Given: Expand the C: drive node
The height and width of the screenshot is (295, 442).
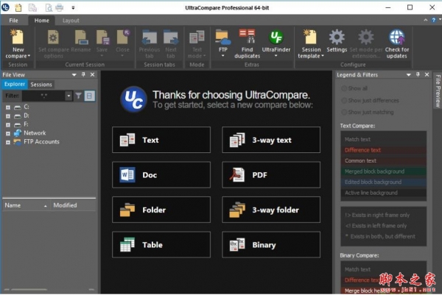Looking at the screenshot, I should point(8,107).
